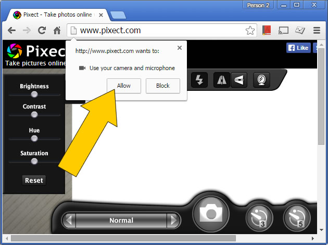Click the horizontal scrollbar left arrow
The height and width of the screenshot is (245, 328).
pyautogui.click(x=7, y=238)
